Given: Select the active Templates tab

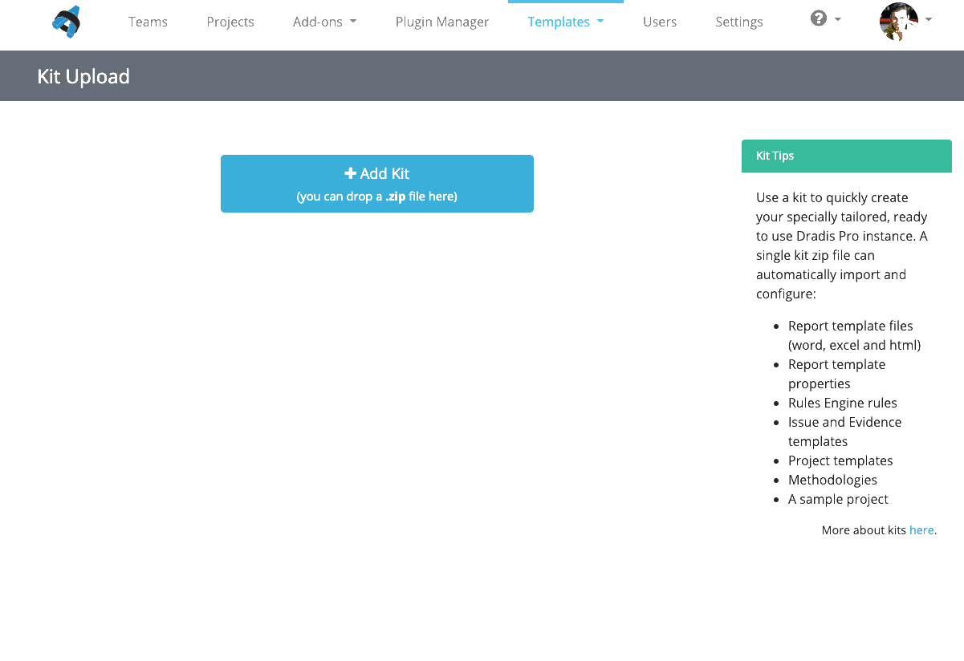Looking at the screenshot, I should tap(559, 22).
